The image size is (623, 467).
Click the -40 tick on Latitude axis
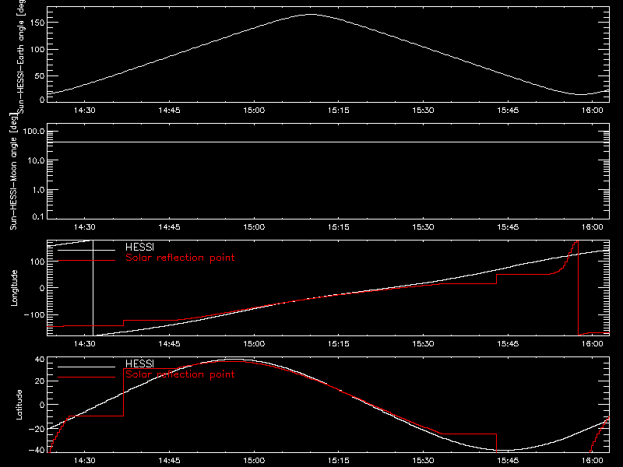[36, 451]
